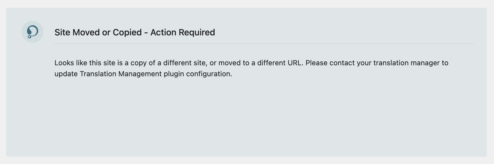This screenshot has height=164, width=494.
Task: Click the WPML logo icon in the notice
Action: pyautogui.click(x=32, y=32)
